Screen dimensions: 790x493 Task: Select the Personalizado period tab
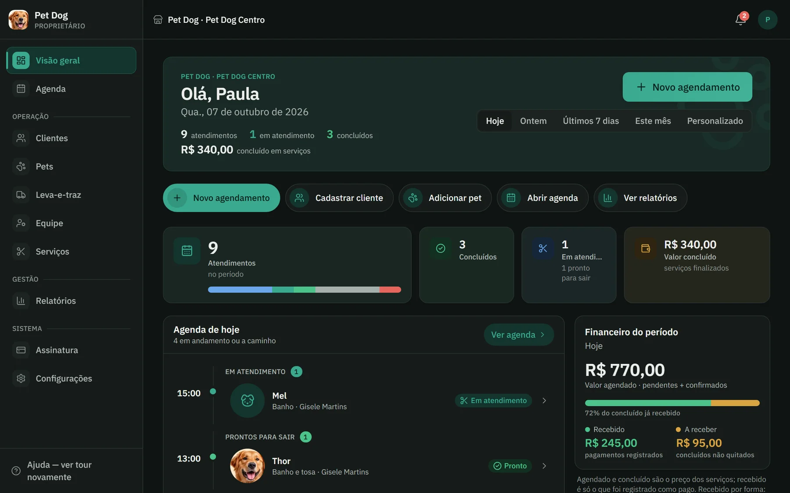tap(715, 121)
